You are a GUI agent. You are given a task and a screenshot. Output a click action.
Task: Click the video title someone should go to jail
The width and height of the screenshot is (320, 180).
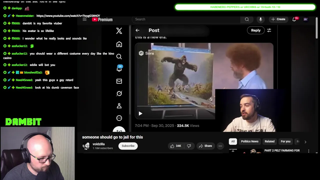click(x=112, y=137)
